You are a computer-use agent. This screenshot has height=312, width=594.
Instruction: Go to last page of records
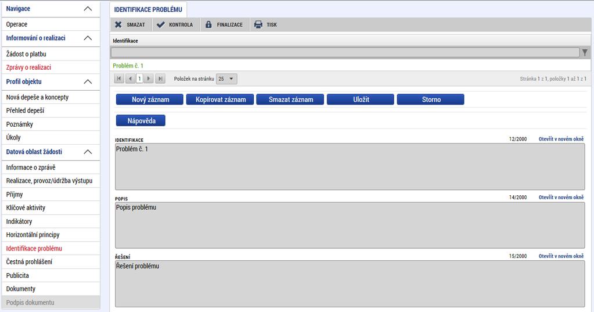tap(160, 78)
